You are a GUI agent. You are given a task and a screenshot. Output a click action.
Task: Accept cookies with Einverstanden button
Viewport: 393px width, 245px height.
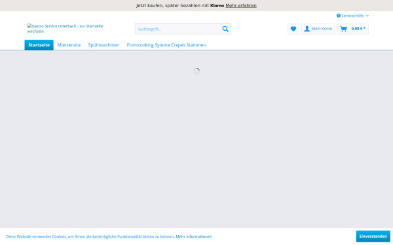point(373,237)
